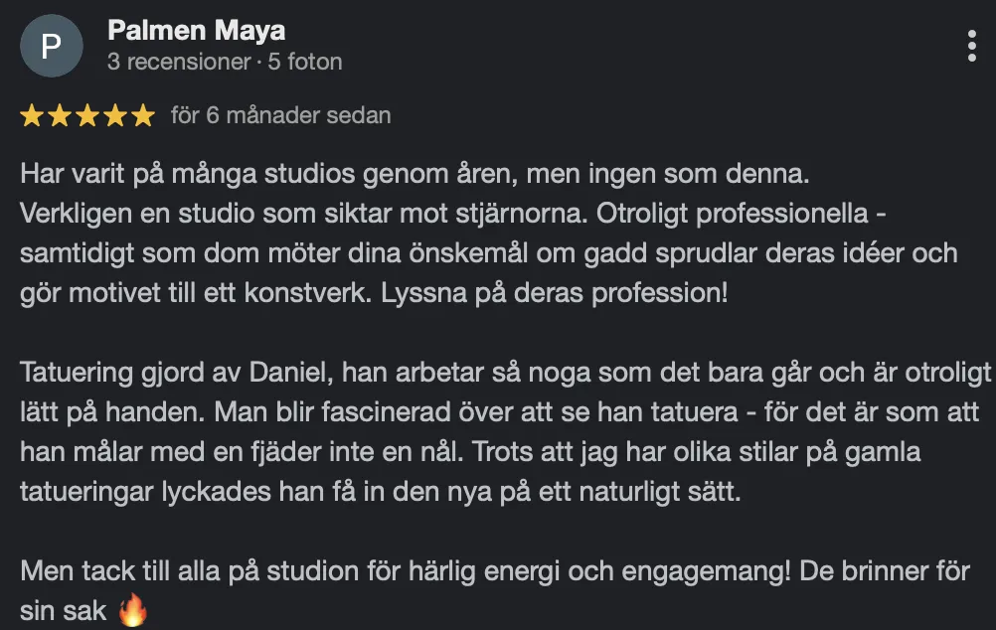Click the "3 recensioner" reviewer count
The height and width of the screenshot is (630, 996).
tap(179, 62)
